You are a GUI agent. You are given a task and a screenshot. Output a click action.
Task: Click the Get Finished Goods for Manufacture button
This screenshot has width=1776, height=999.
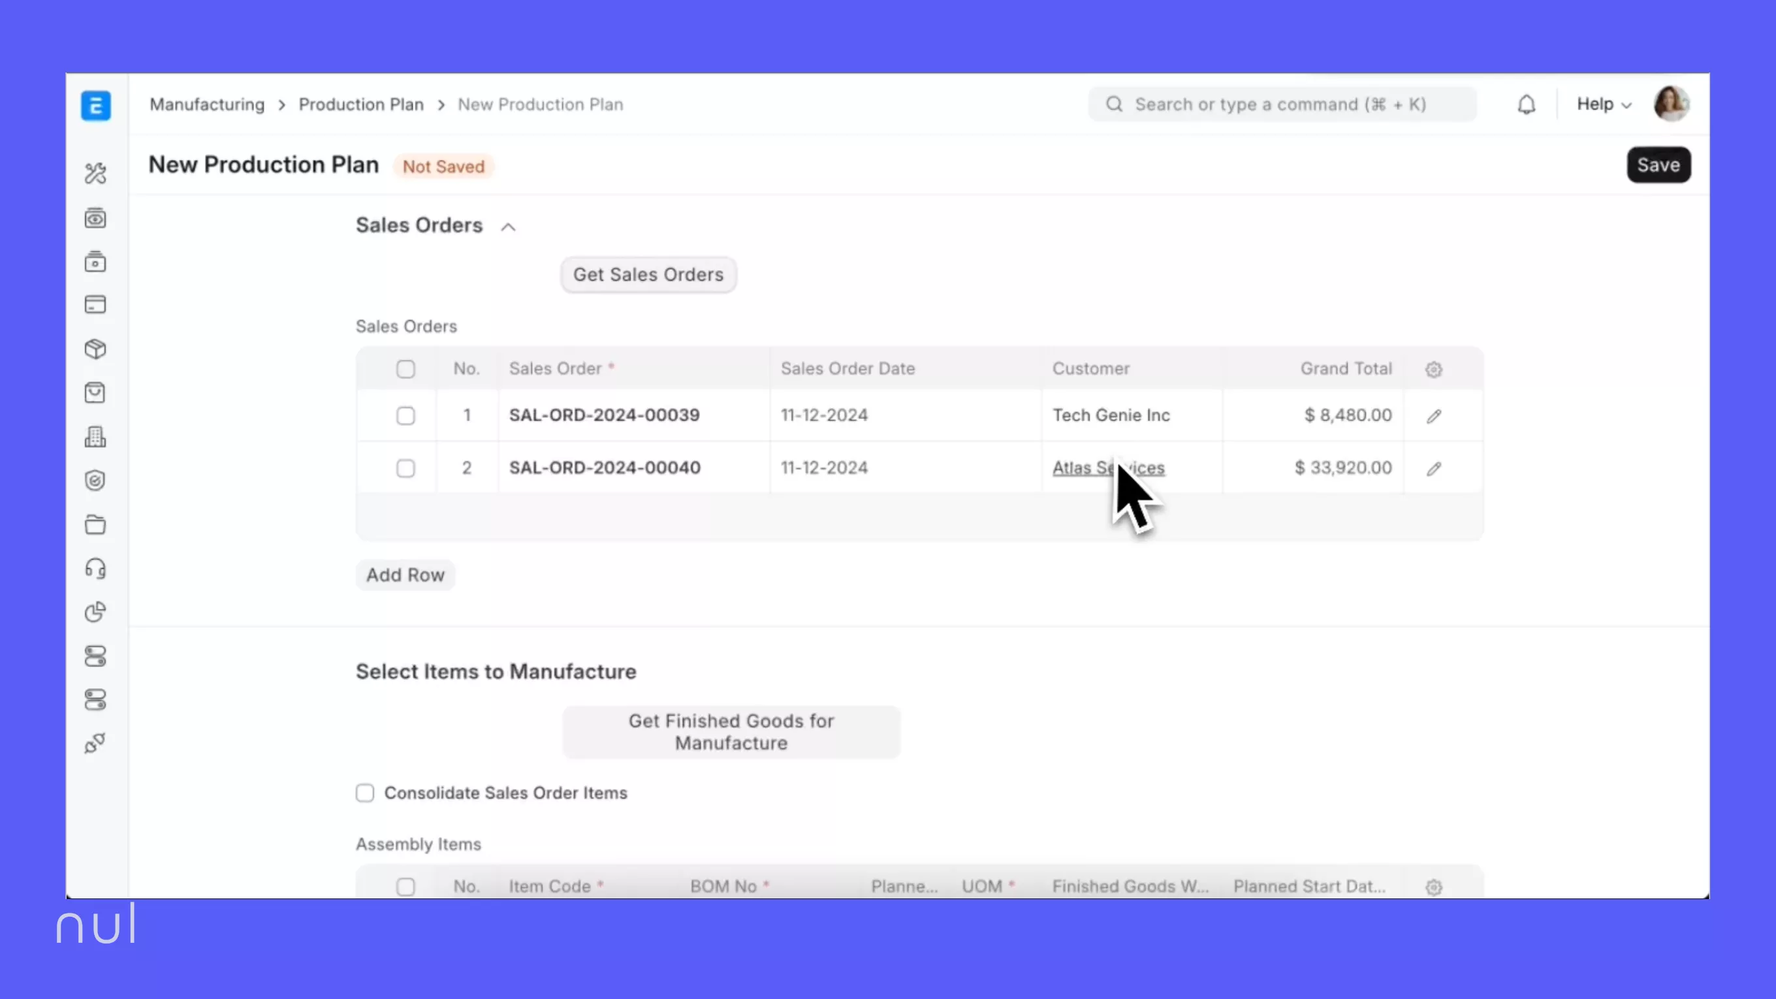tap(731, 731)
